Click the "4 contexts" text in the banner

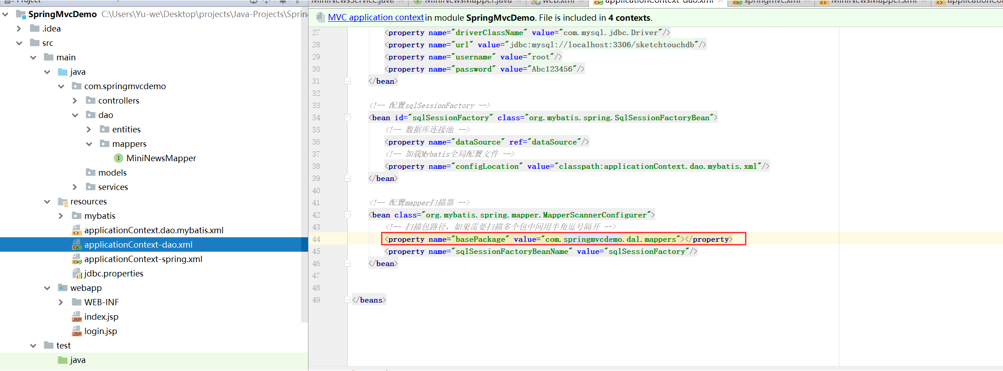point(629,18)
